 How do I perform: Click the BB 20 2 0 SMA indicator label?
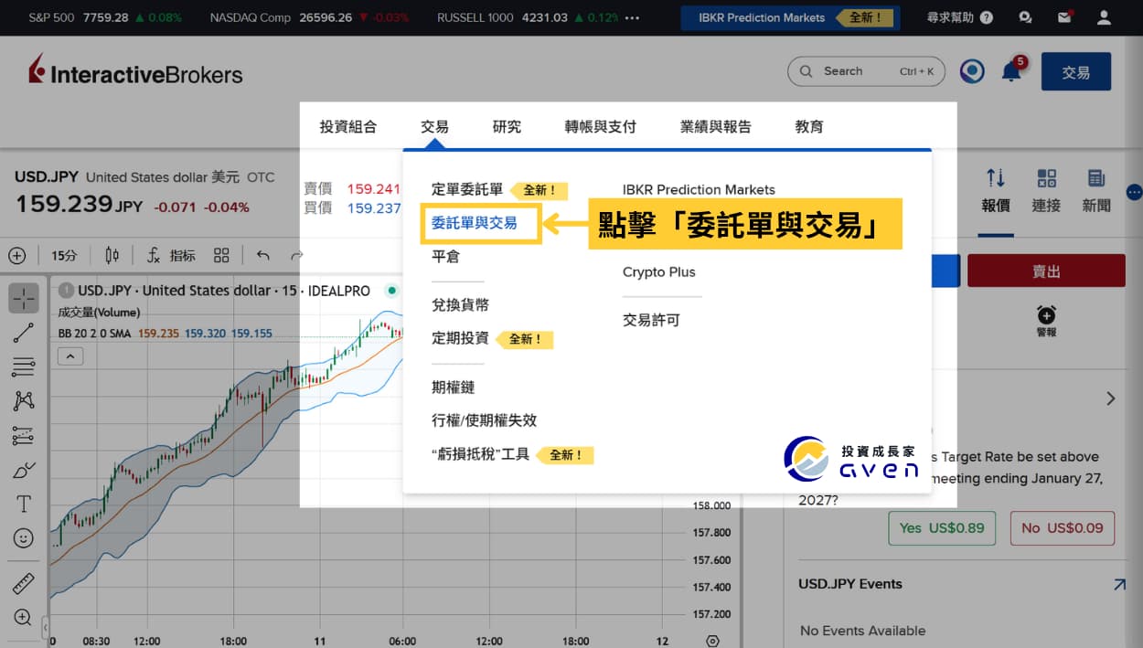[x=94, y=334]
